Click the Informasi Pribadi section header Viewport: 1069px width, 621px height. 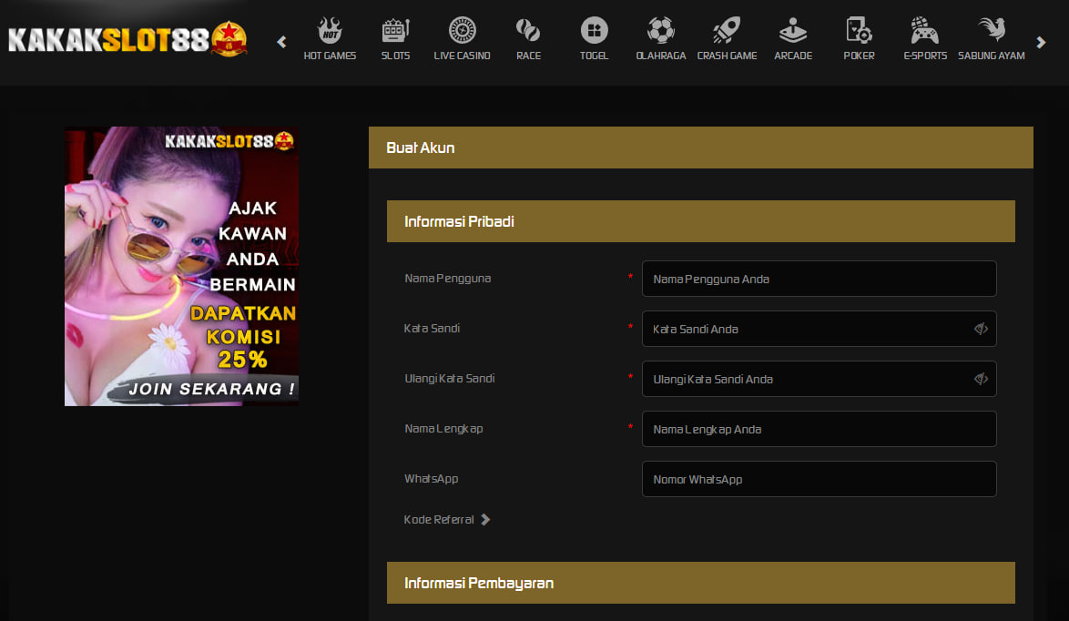click(701, 221)
